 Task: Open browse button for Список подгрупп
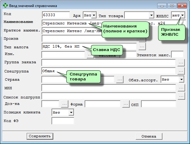[181, 96]
